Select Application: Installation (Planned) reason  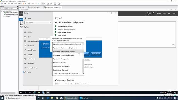tap(67, 55)
